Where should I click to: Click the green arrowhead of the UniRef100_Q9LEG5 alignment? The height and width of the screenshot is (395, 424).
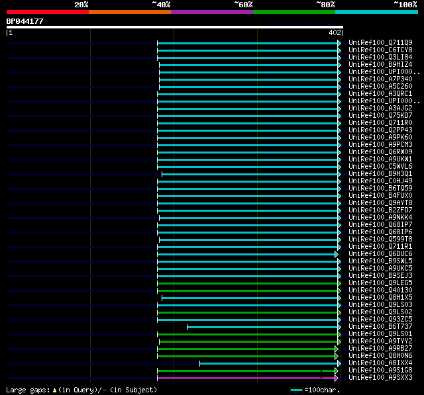[x=339, y=283]
